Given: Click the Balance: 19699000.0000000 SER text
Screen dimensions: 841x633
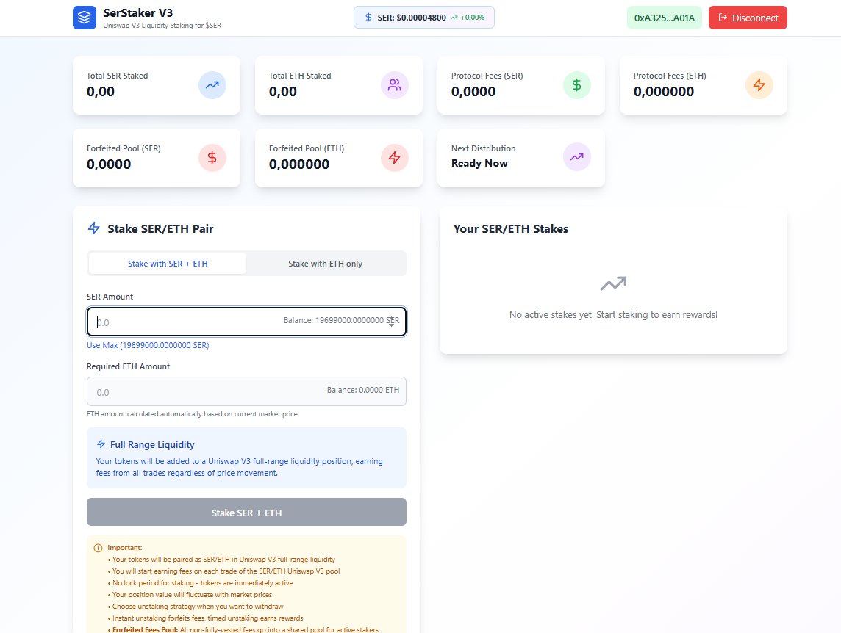Looking at the screenshot, I should coord(341,320).
